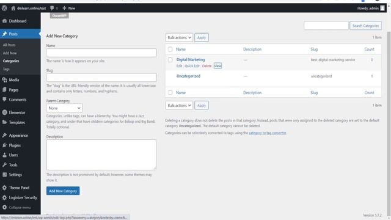Viewport: 391px width, 220px height.
Task: Open the comments bubble icon in admin bar
Action: pos(52,8)
